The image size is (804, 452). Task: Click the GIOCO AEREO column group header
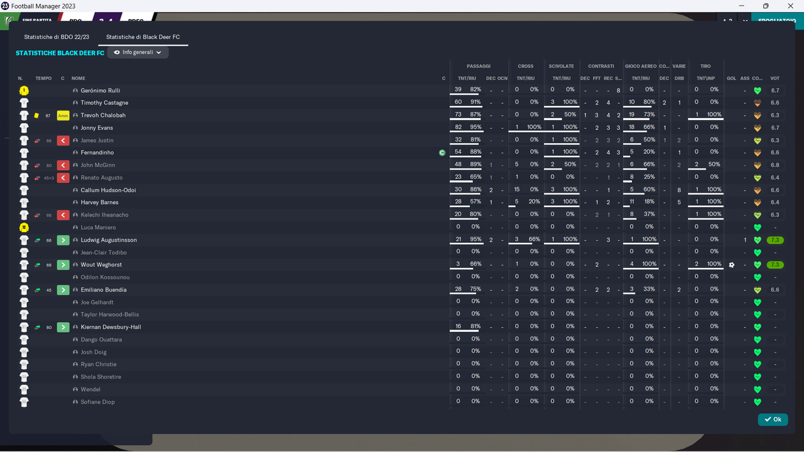click(641, 66)
